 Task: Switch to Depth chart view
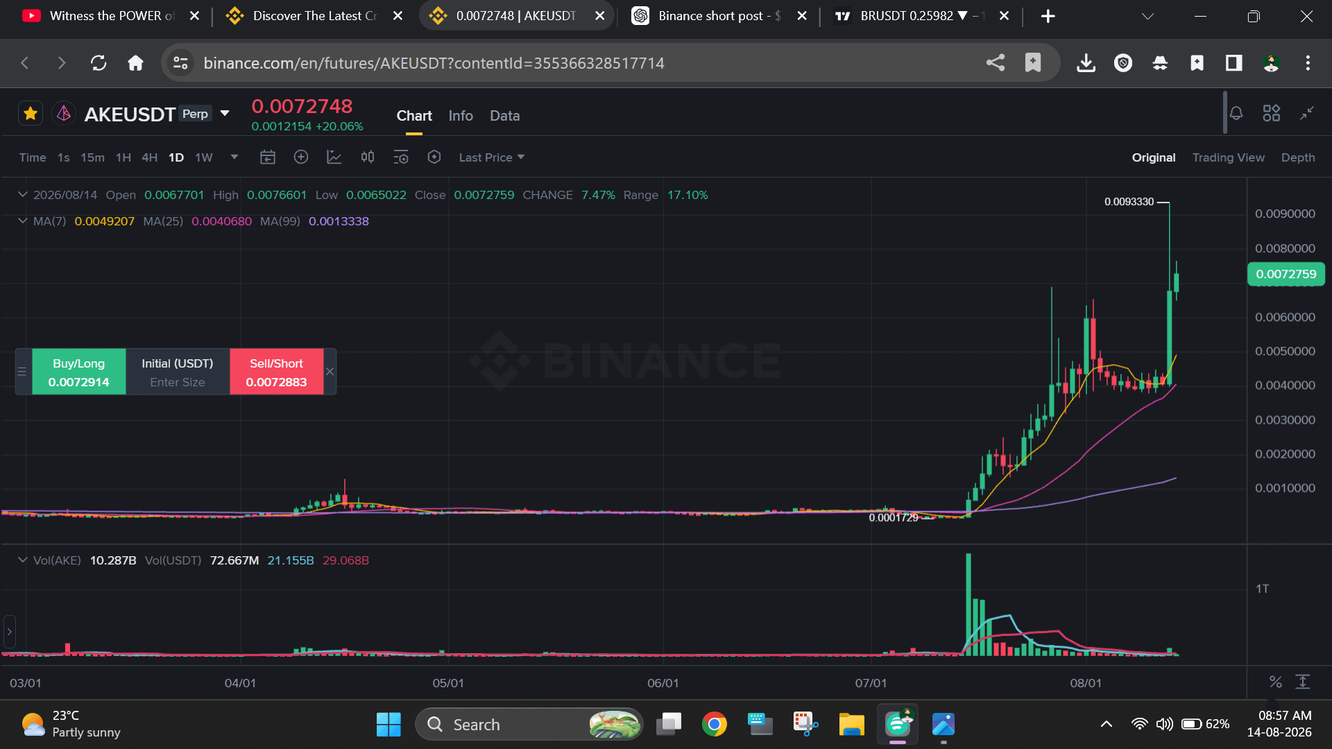pyautogui.click(x=1298, y=157)
